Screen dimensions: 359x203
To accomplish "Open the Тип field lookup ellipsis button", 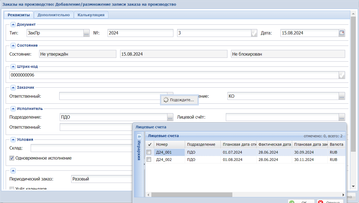I will 86,33.
